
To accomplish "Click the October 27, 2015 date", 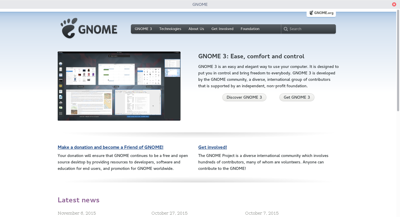I will point(169,213).
